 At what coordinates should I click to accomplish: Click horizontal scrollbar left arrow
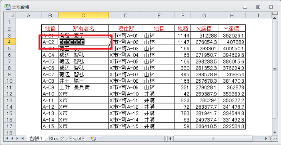click(170, 139)
